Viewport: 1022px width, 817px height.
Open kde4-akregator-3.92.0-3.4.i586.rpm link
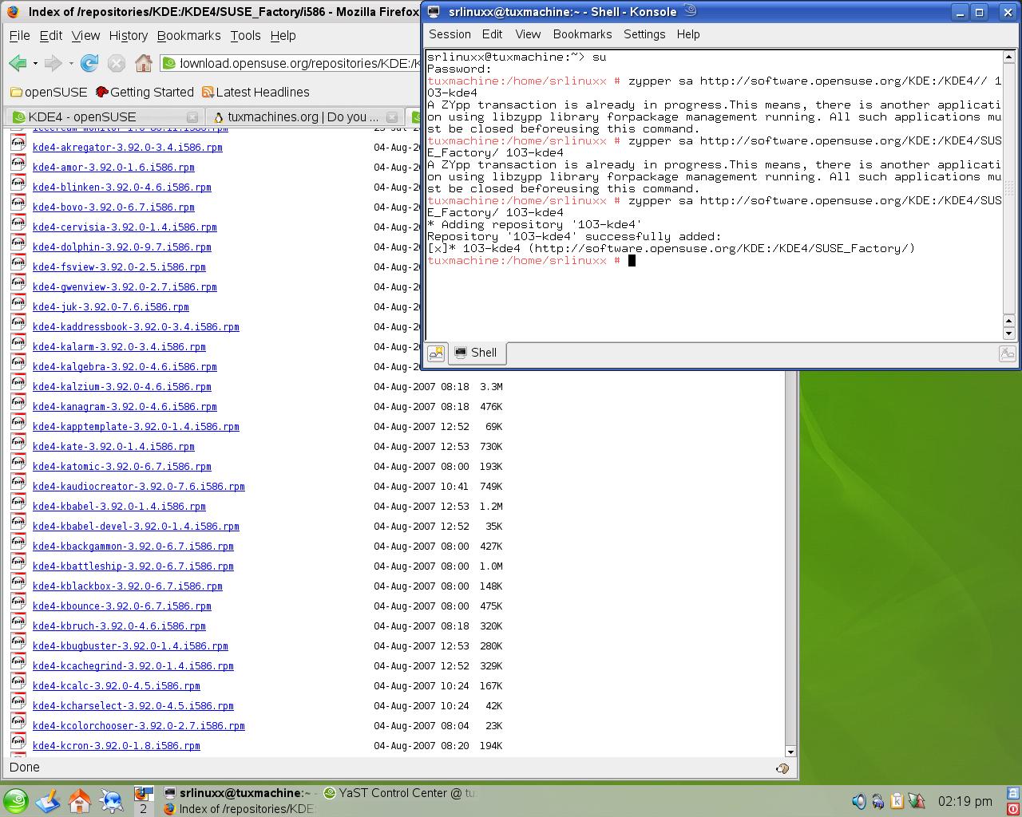tap(127, 148)
